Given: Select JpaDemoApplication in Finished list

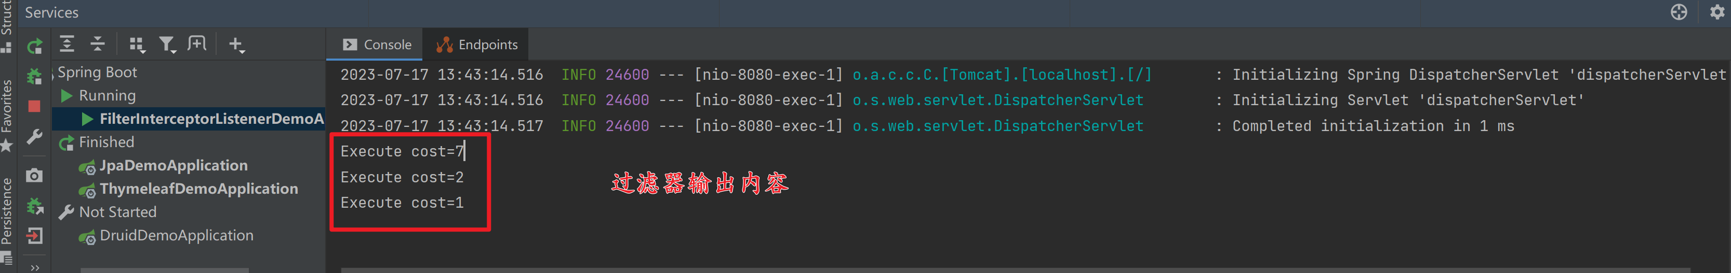Looking at the screenshot, I should click(174, 165).
